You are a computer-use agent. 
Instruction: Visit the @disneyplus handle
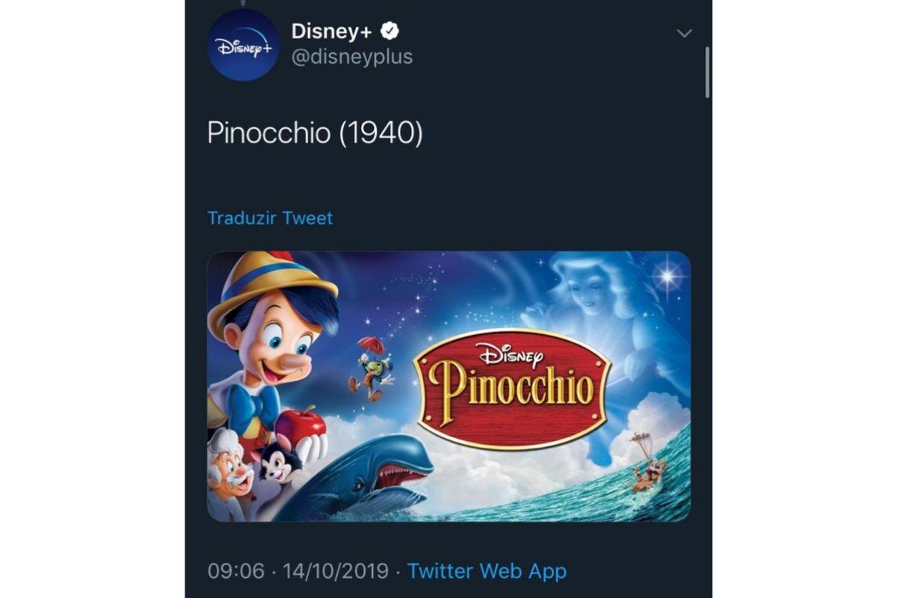[x=351, y=57]
